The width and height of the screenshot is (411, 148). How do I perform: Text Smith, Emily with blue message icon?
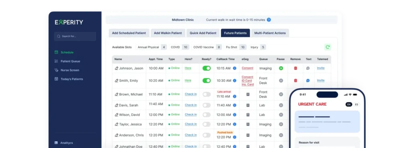(308, 81)
